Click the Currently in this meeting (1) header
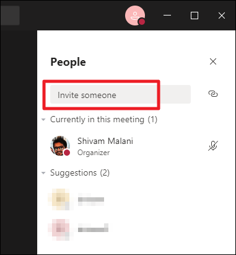The width and height of the screenshot is (236, 255). [x=103, y=120]
